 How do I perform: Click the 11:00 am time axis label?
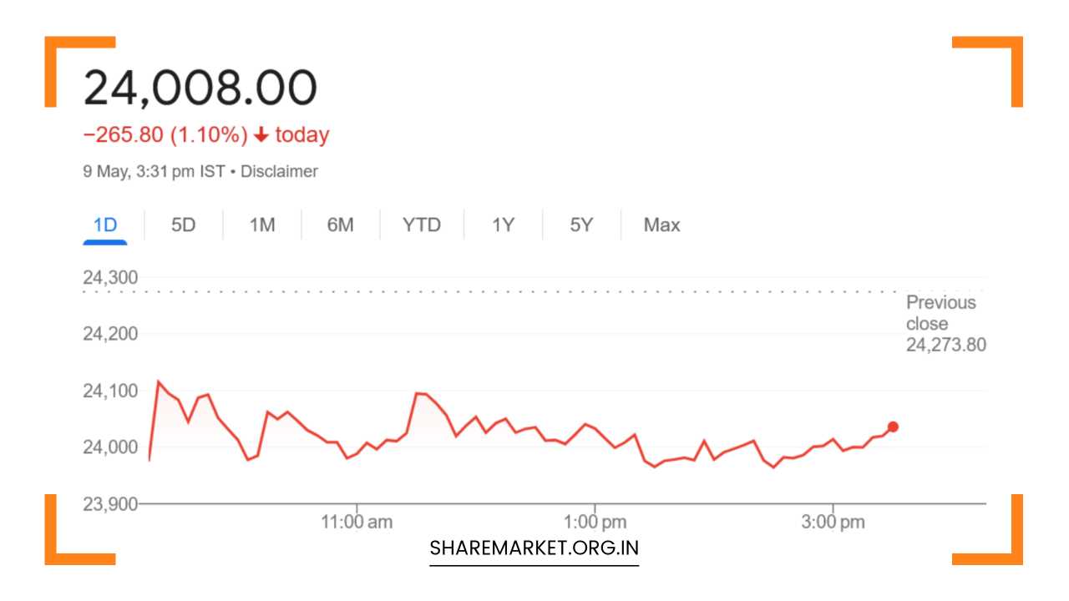(x=355, y=520)
